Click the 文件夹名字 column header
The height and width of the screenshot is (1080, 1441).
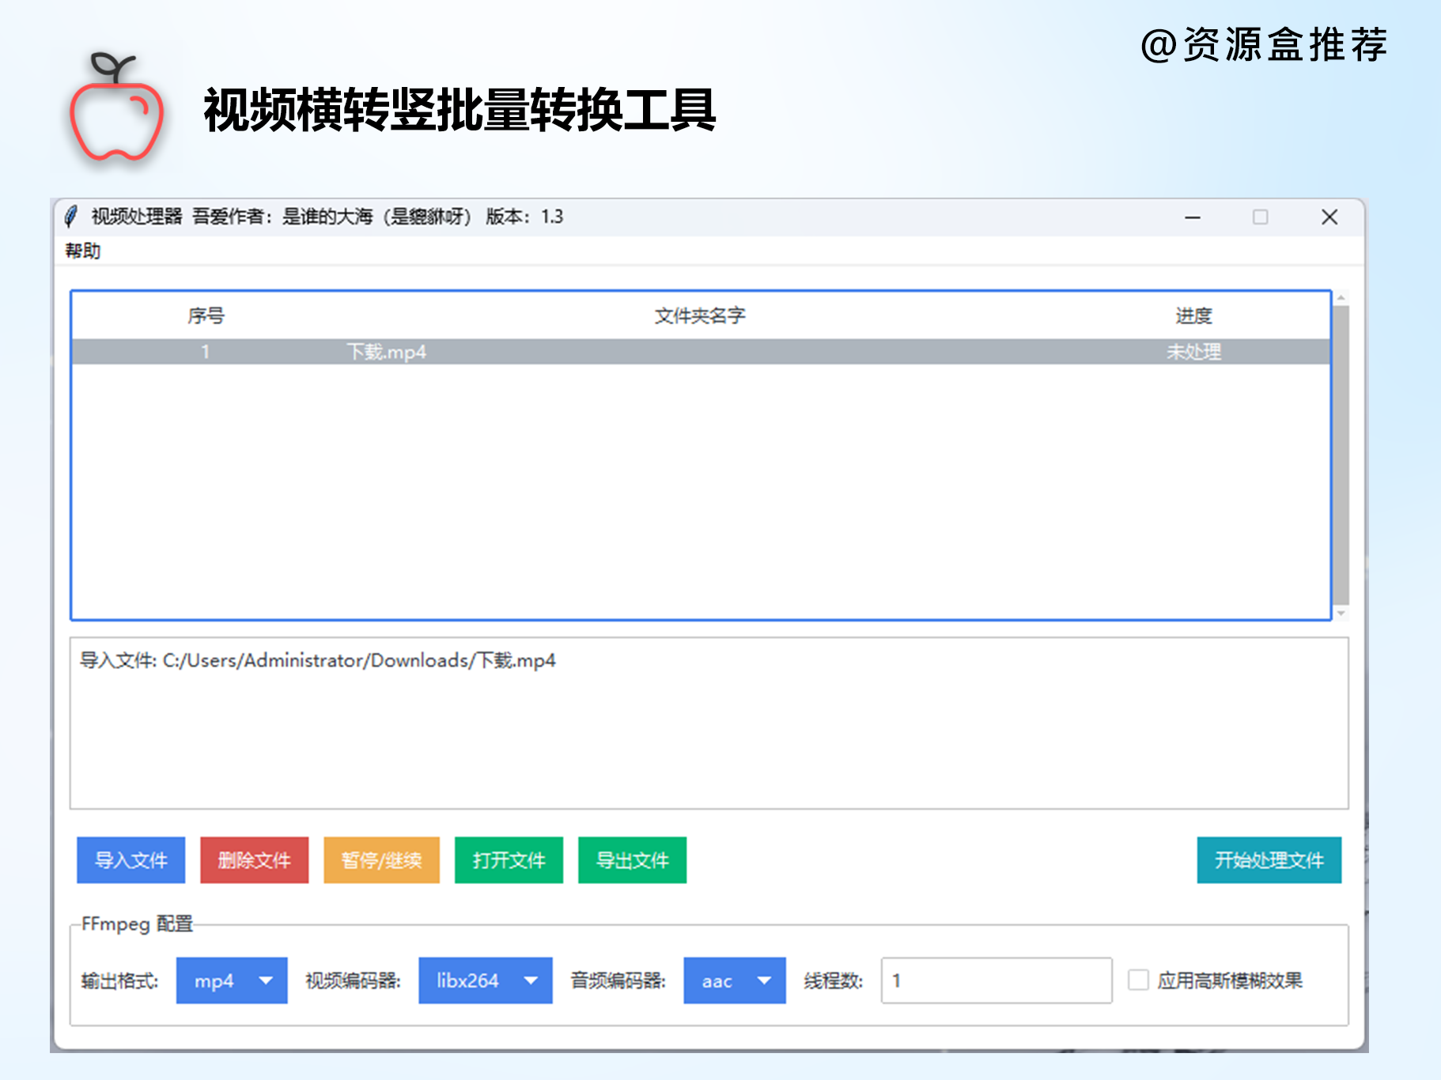700,316
